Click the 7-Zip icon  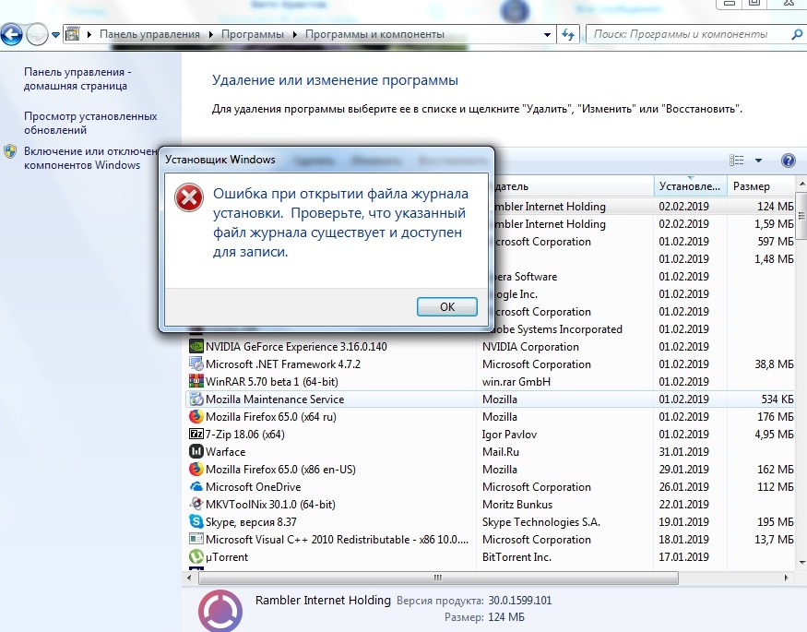196,434
